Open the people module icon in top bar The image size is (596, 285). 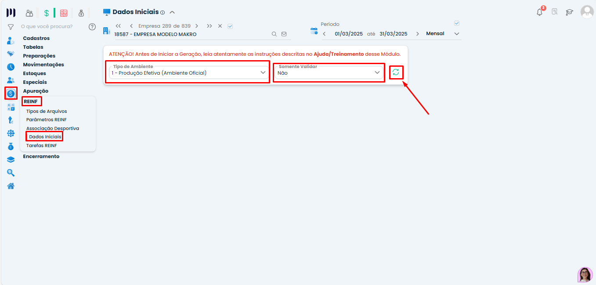pyautogui.click(x=29, y=13)
